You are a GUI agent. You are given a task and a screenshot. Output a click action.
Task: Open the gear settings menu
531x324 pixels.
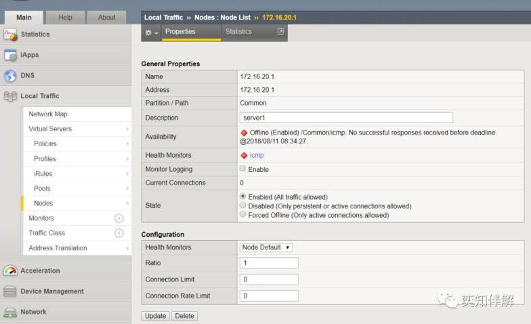[x=152, y=32]
